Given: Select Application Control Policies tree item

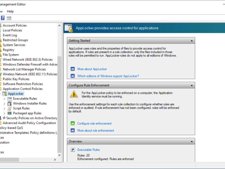Looking at the screenshot, I should click(x=23, y=89).
